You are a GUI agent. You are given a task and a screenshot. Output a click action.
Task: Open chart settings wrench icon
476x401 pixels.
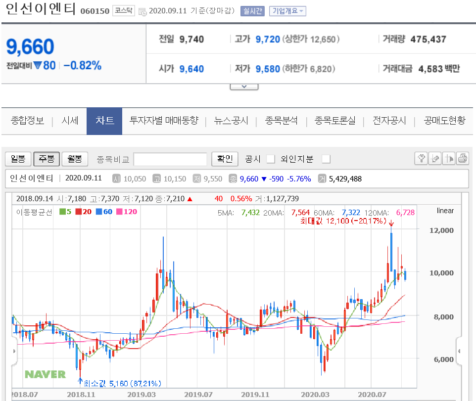421,158
